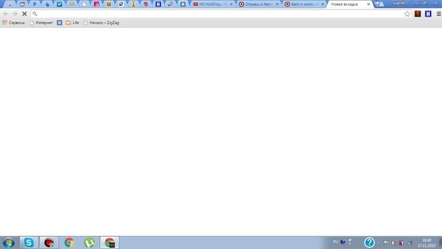442x249 pixels.
Task: Switch to the pinned blue square tab
Action: pos(183,4)
